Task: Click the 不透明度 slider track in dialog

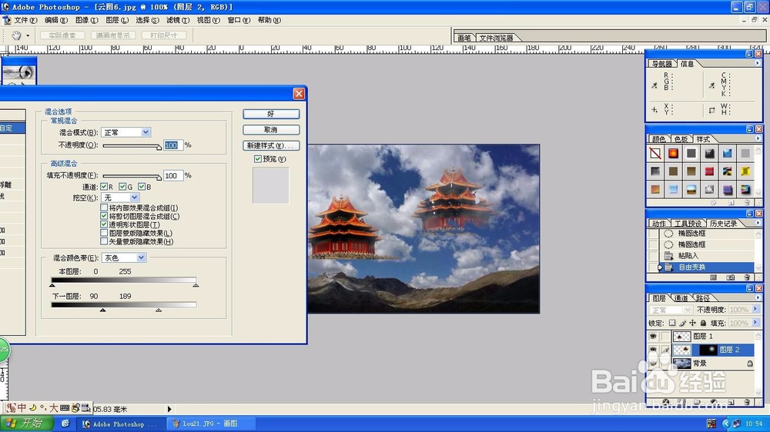Action: pyautogui.click(x=132, y=145)
